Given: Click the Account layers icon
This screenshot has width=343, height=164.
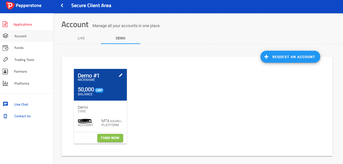Looking at the screenshot, I should [5, 36].
